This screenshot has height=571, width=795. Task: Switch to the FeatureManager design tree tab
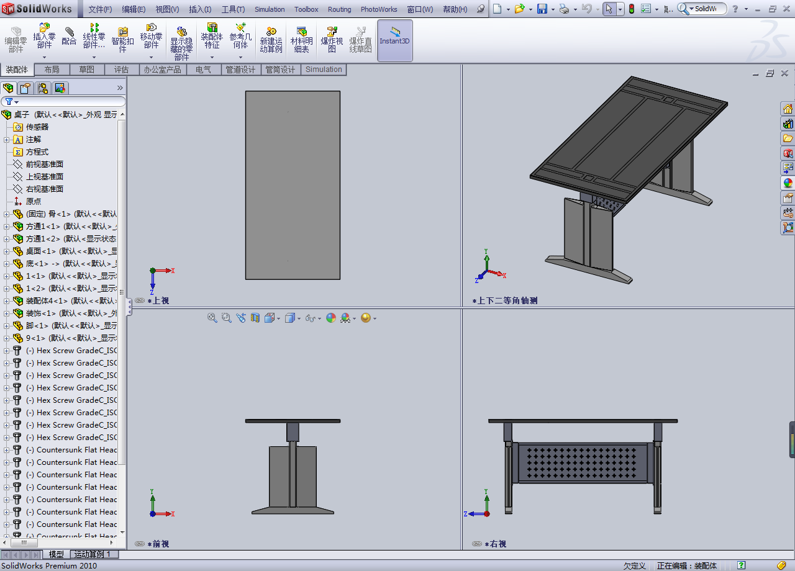pyautogui.click(x=8, y=88)
